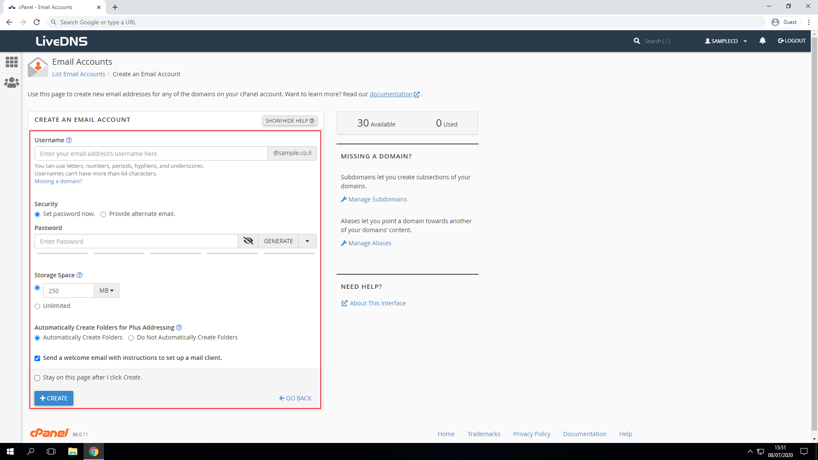Viewport: 818px width, 460px height.
Task: Click the GENERATE password button
Action: pyautogui.click(x=278, y=241)
